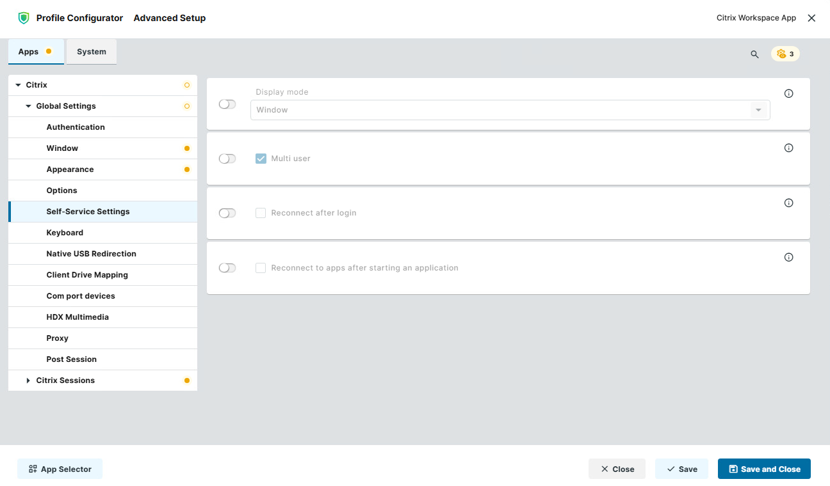Check Reconnect to apps after starting application
830x486 pixels.
pyautogui.click(x=261, y=268)
